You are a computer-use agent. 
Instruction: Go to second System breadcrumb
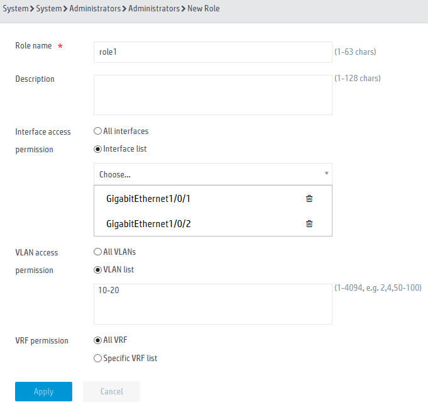(x=49, y=8)
